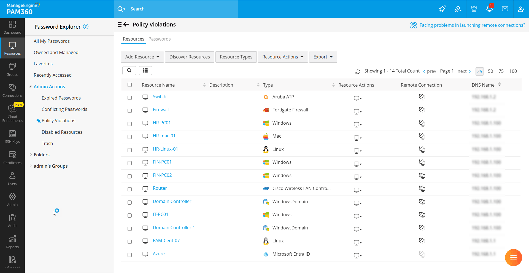Click the notifications bell icon
This screenshot has height=273, width=529.
(x=489, y=9)
